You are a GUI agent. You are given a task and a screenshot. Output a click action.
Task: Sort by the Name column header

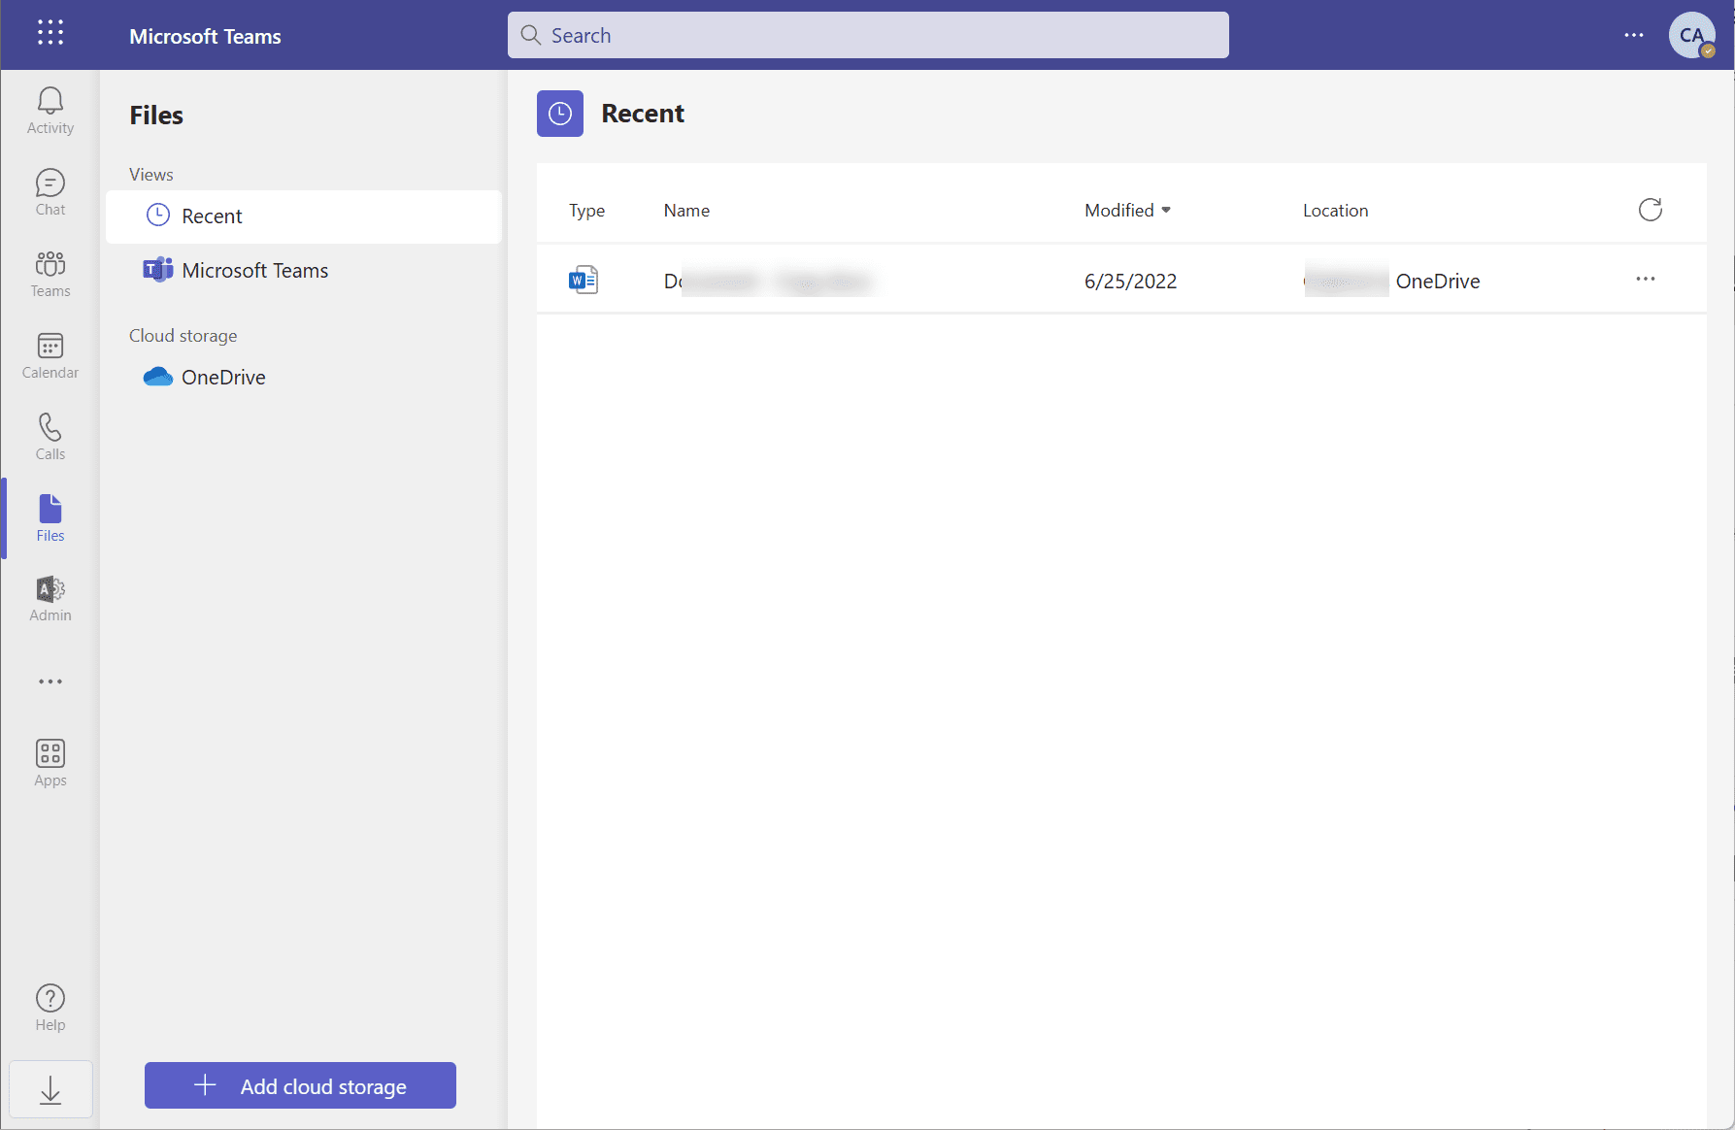coord(686,211)
